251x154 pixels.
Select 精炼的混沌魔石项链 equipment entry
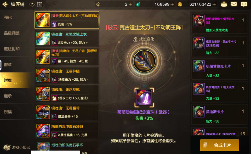[x=67, y=131]
